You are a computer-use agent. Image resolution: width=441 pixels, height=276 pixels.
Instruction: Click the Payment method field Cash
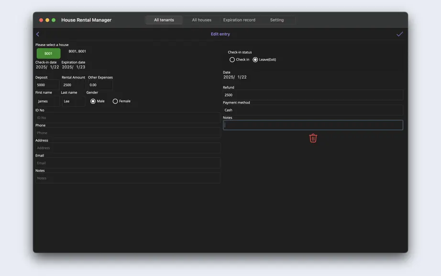(313, 110)
